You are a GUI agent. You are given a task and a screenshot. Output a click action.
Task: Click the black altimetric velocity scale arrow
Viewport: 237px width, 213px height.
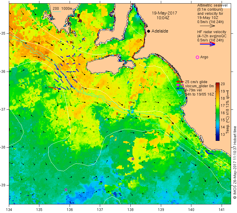[x=207, y=26]
